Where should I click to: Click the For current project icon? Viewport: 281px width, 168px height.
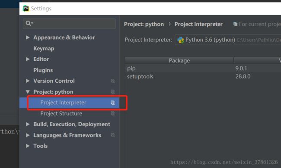click(x=235, y=24)
